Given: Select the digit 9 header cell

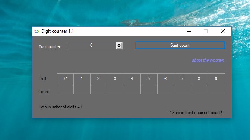Looking at the screenshot, I should tap(216, 78).
